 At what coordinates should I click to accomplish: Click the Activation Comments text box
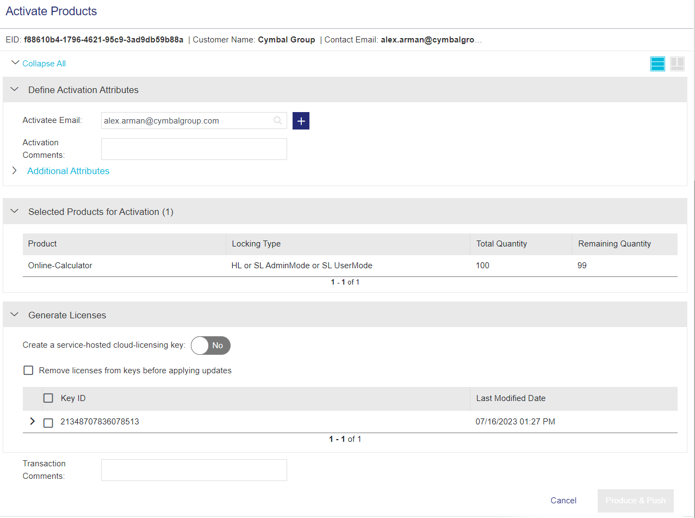pyautogui.click(x=194, y=149)
